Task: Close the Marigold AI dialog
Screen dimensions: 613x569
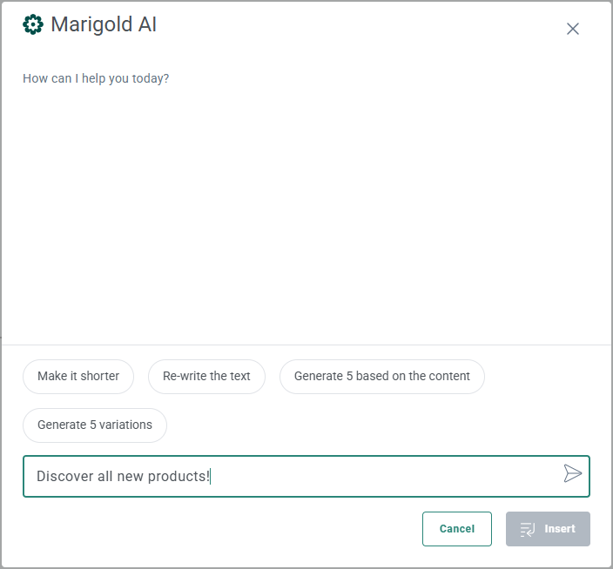Action: (573, 29)
